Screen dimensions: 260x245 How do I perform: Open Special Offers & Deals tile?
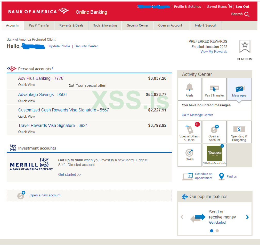190,132
